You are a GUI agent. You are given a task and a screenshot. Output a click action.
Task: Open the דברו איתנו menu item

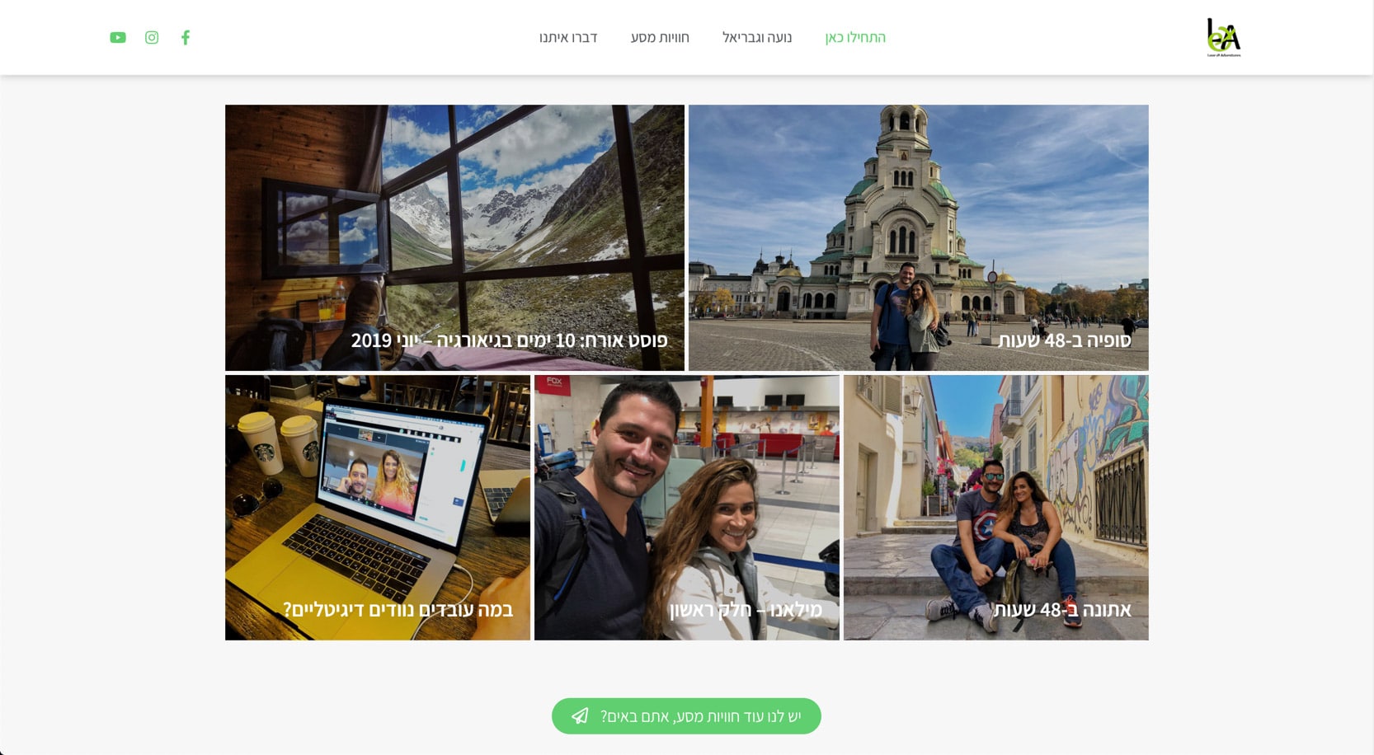tap(568, 38)
